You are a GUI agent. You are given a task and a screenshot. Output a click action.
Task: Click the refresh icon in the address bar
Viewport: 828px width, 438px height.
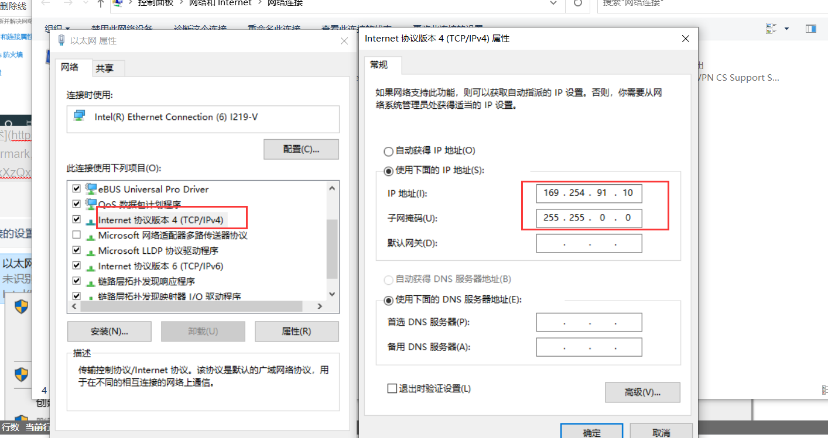(577, 4)
